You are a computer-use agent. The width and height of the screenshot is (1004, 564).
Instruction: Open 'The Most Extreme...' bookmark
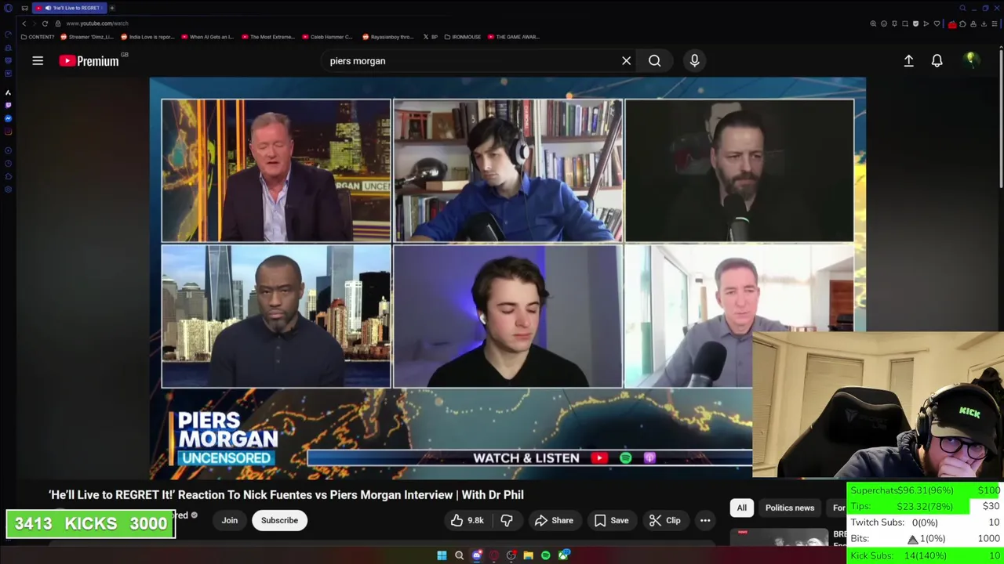click(x=268, y=37)
